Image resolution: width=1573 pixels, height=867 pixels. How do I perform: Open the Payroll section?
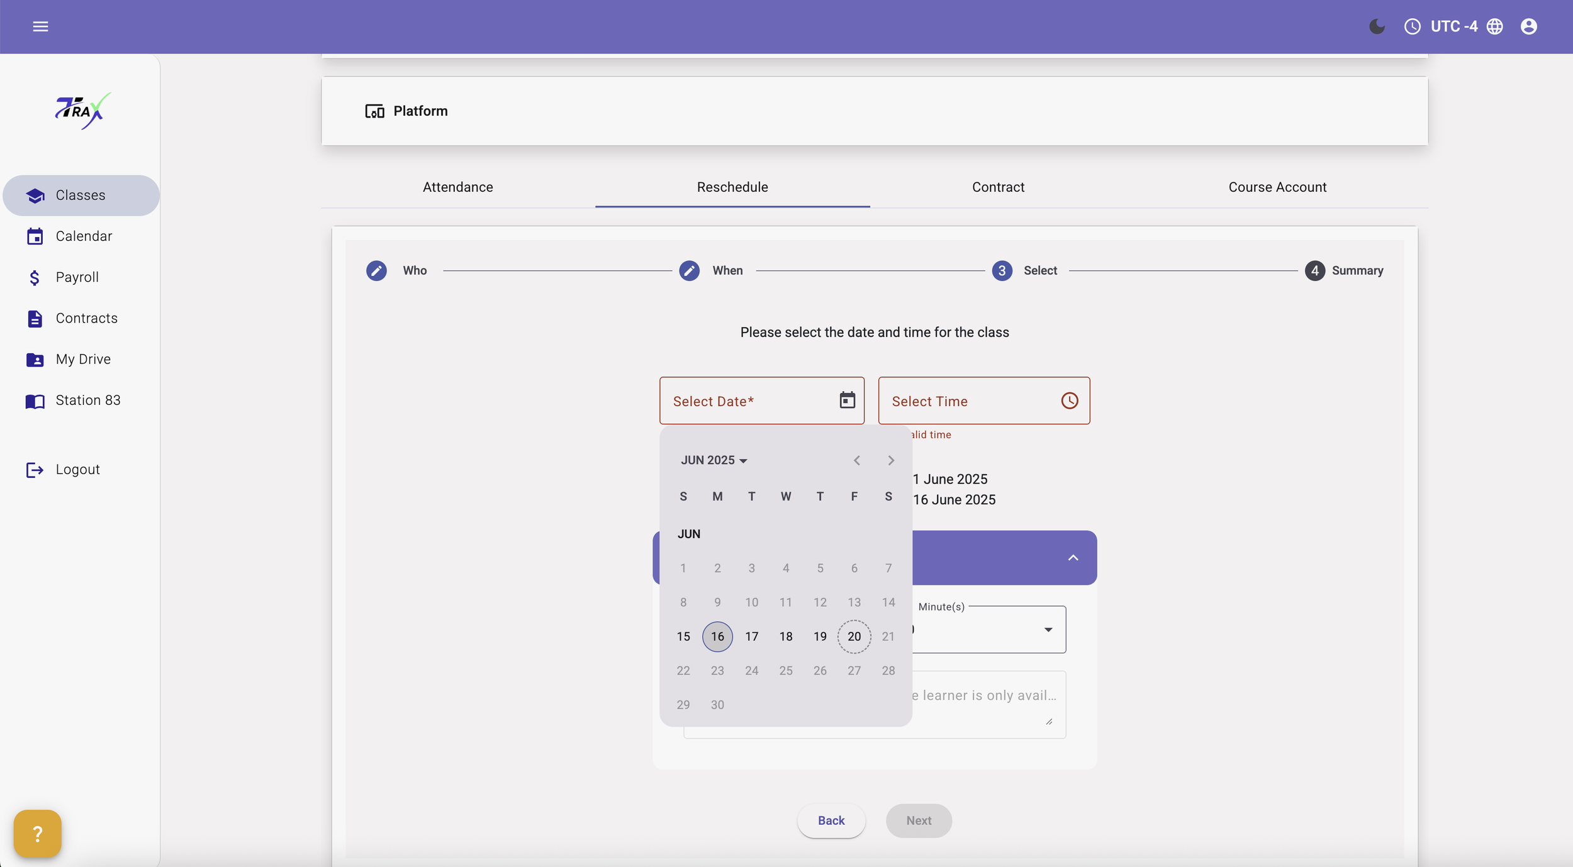(x=77, y=277)
